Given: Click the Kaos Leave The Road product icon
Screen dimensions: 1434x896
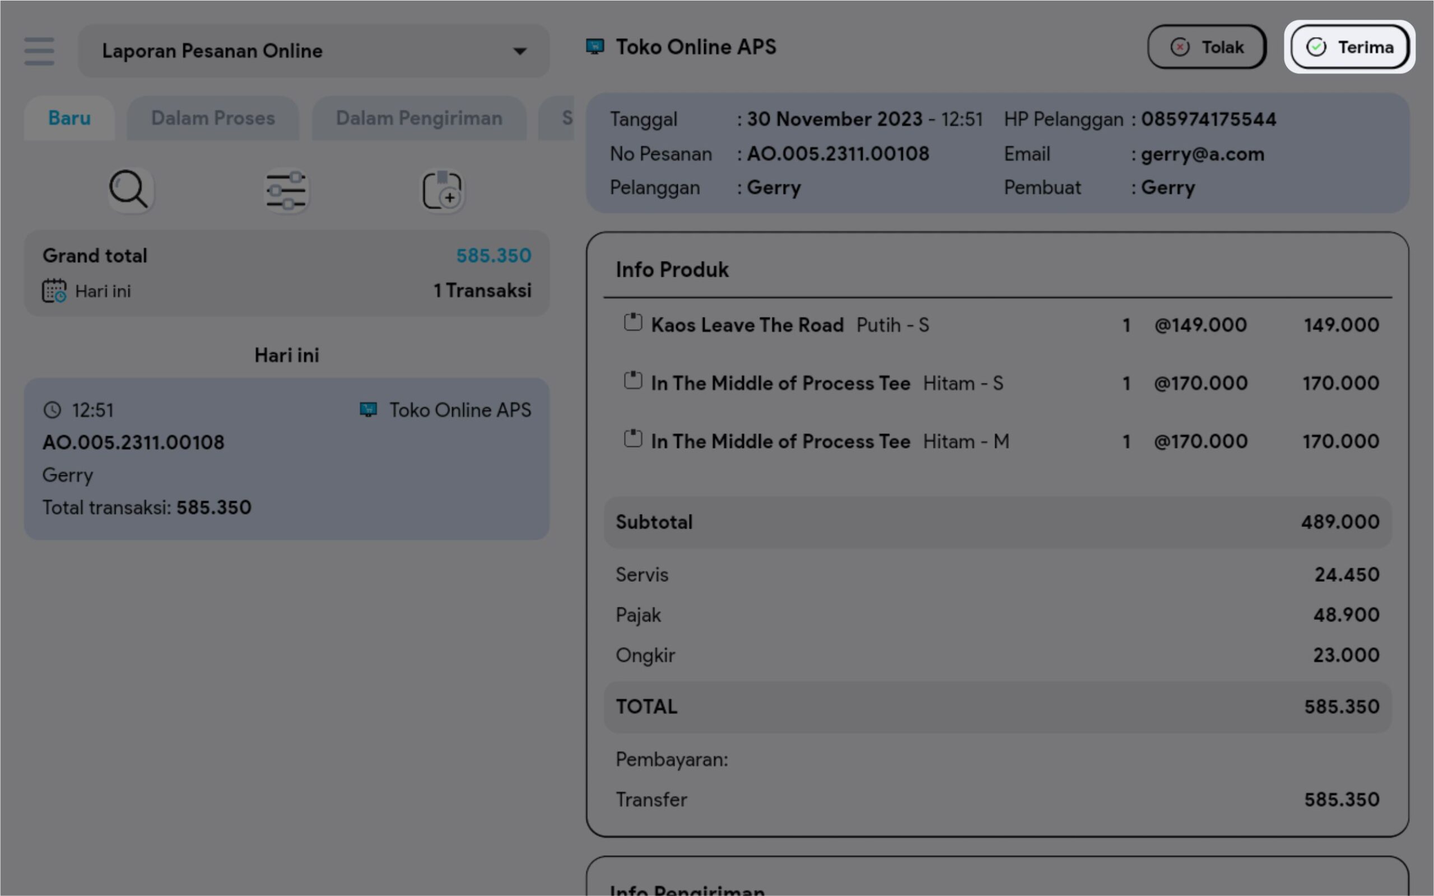Looking at the screenshot, I should coord(633,323).
